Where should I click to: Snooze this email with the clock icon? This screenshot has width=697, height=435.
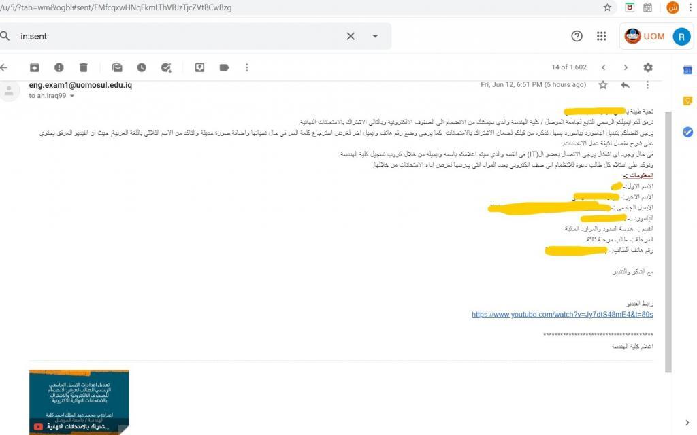point(142,67)
